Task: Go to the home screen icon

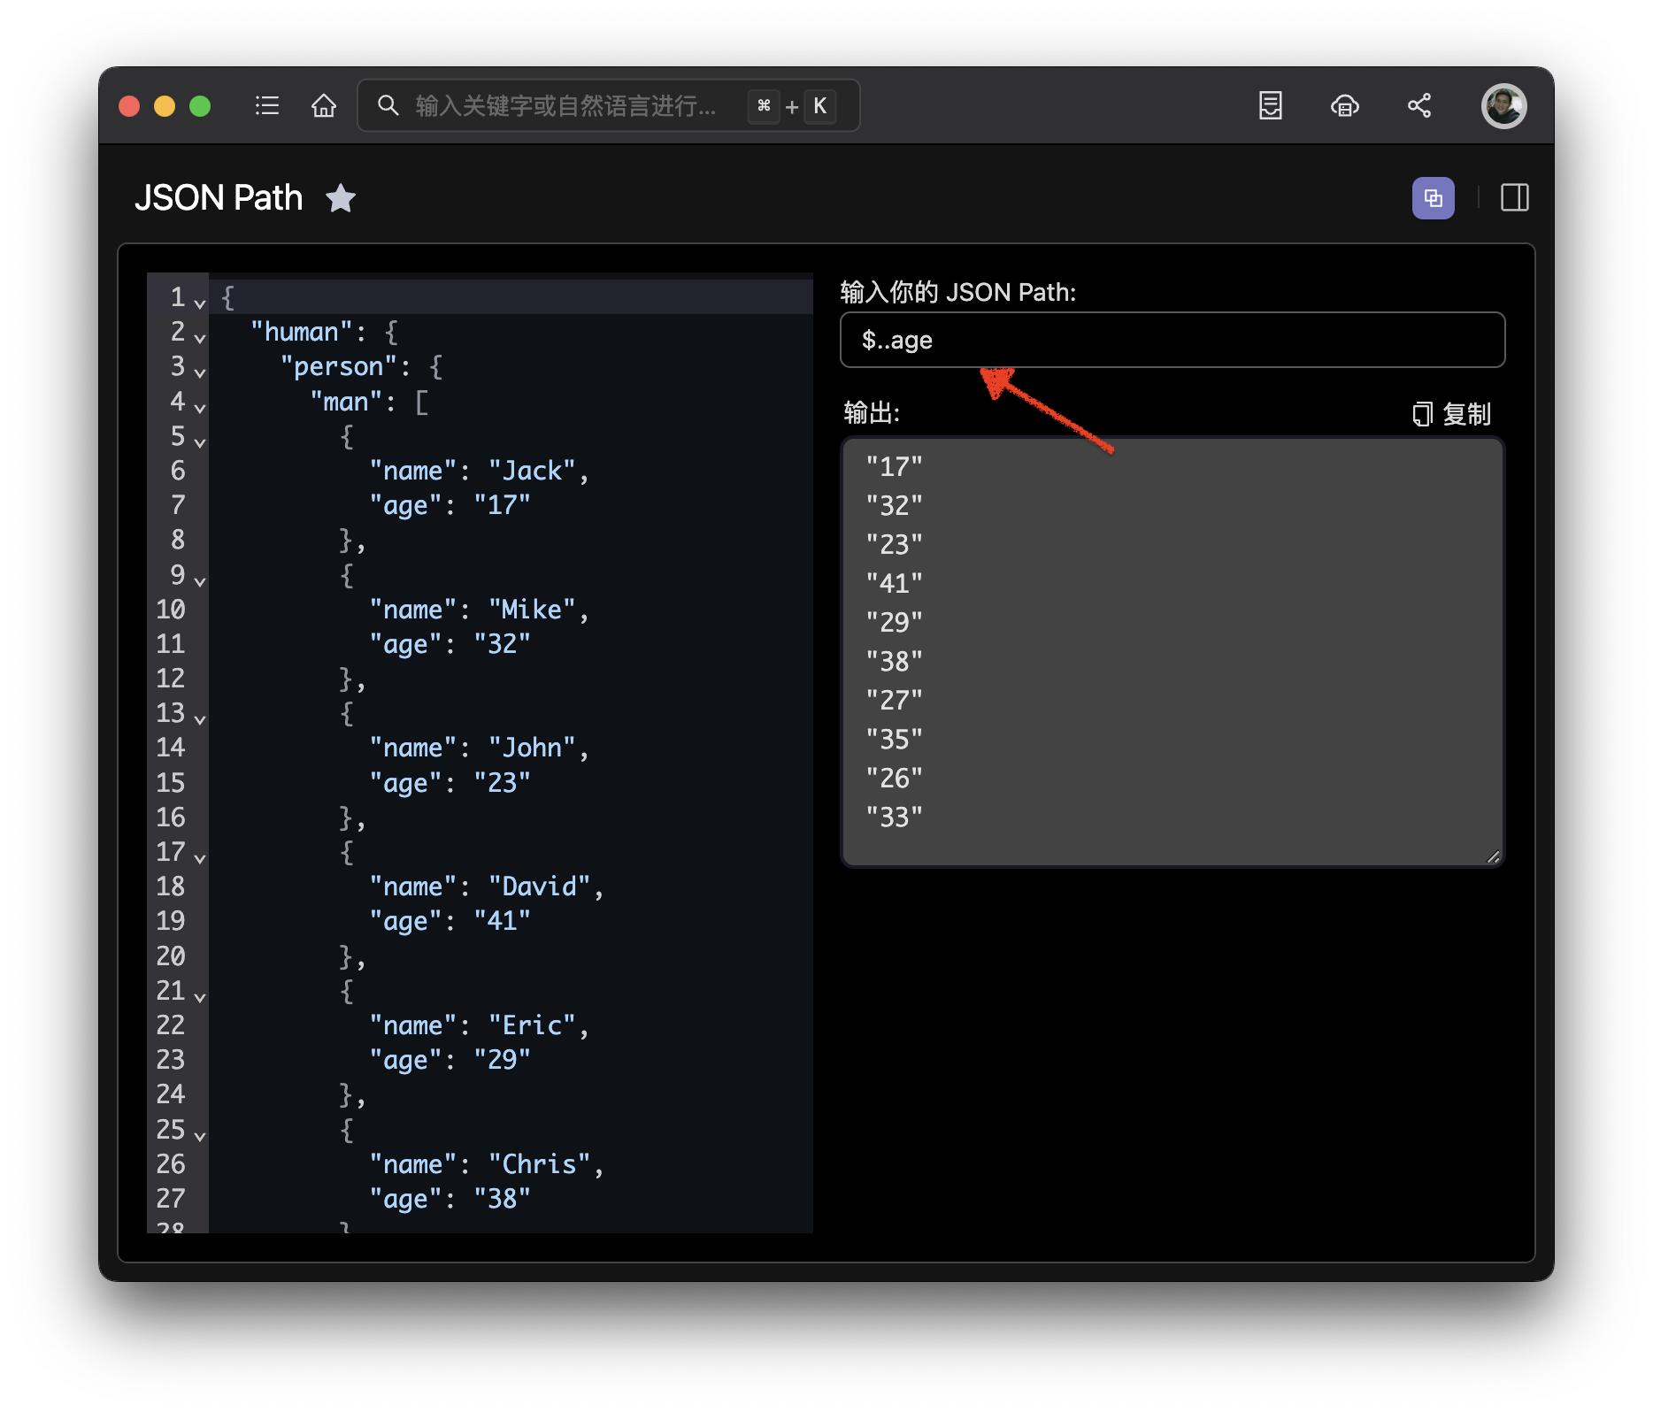Action: (324, 106)
